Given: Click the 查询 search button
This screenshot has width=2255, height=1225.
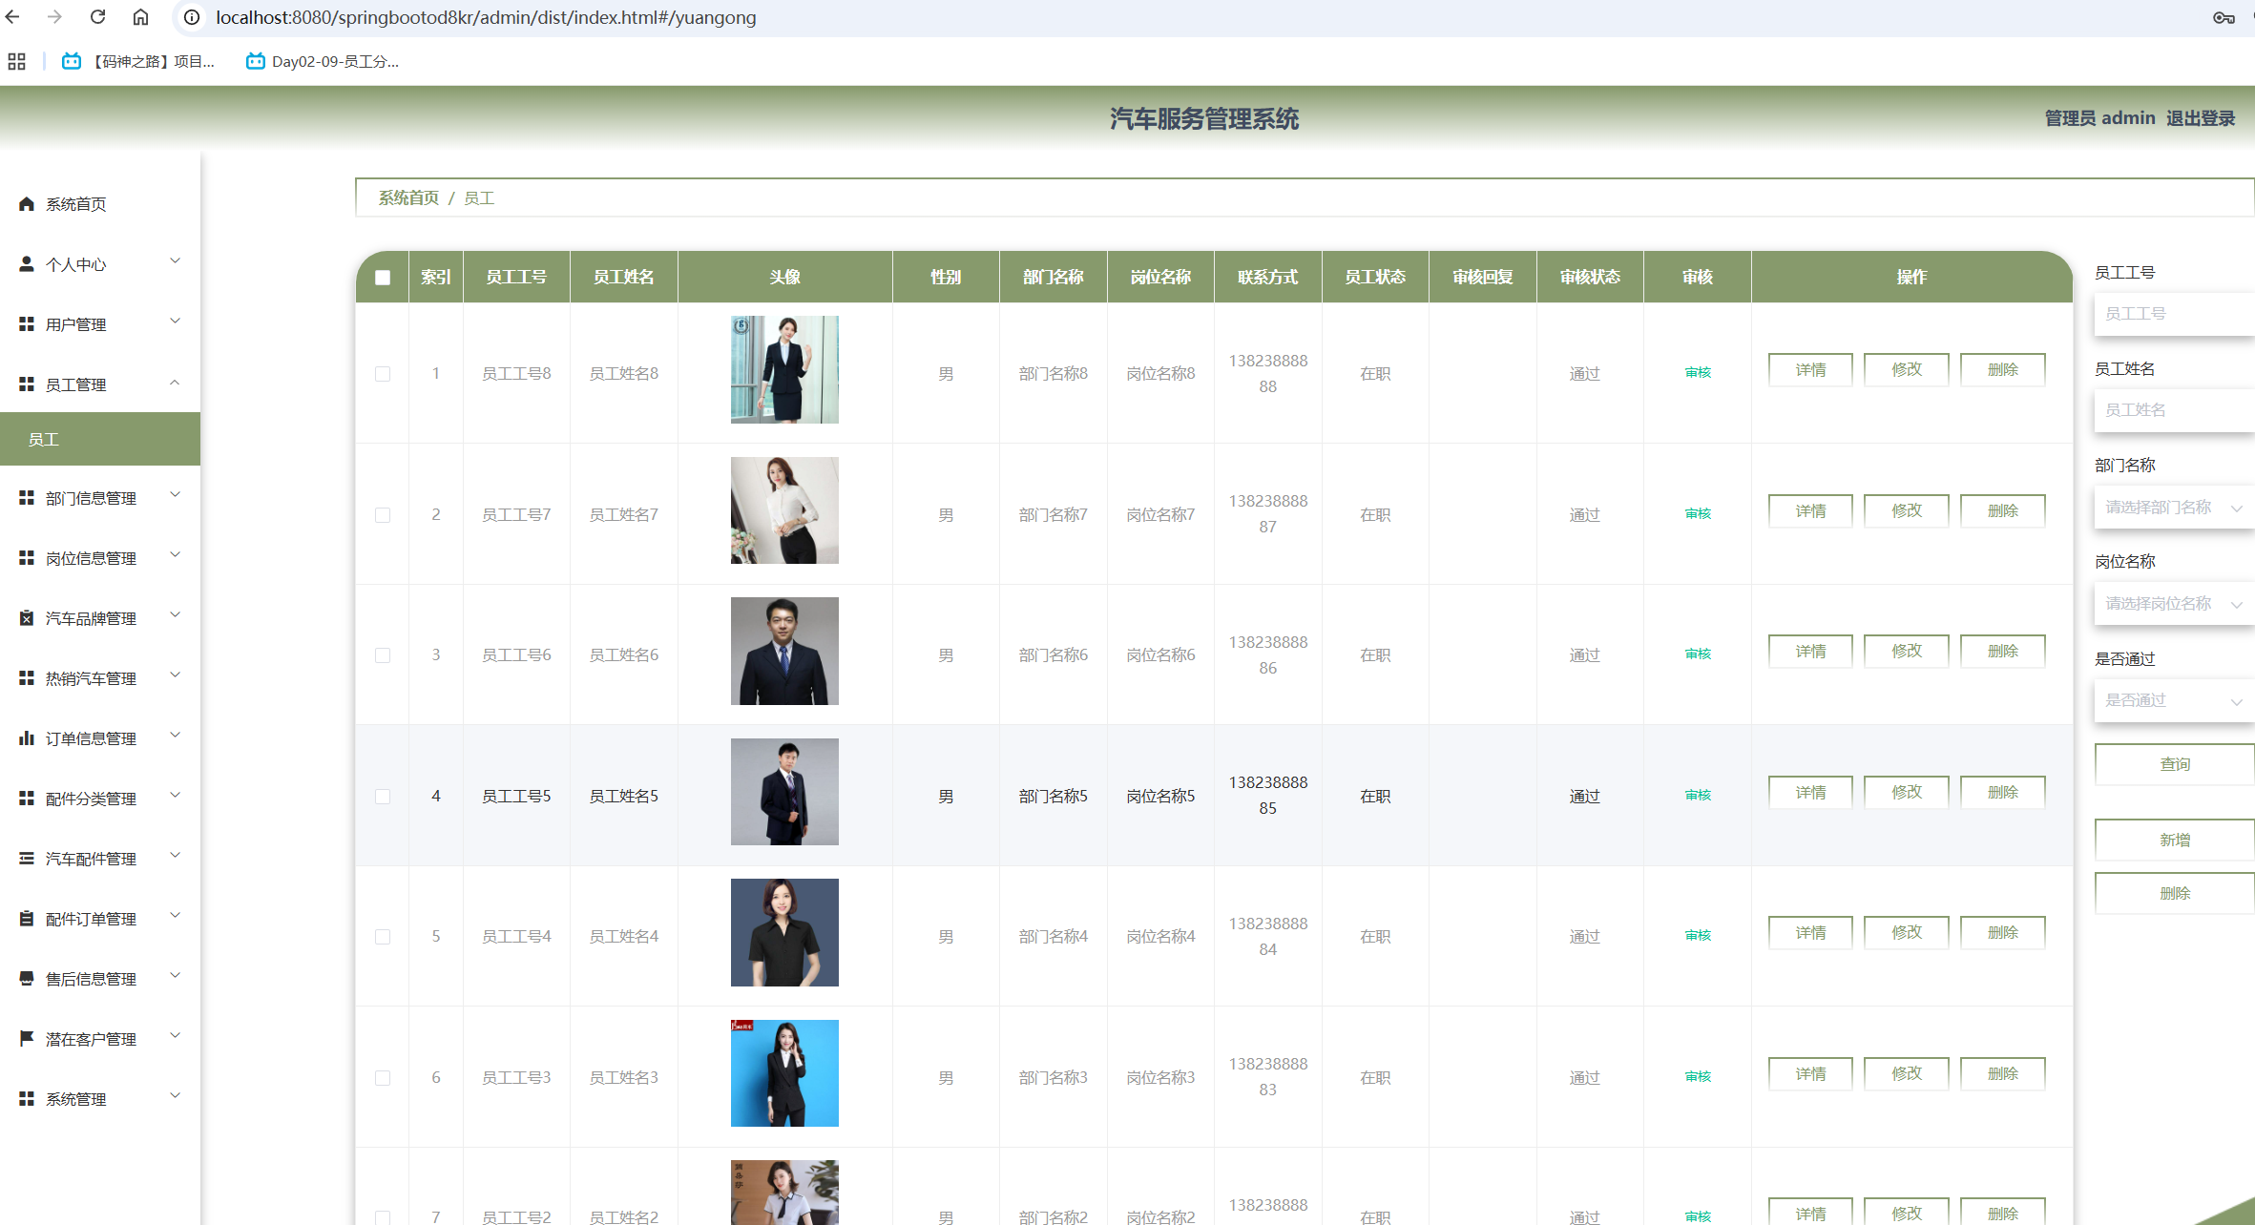Looking at the screenshot, I should pos(2175,764).
